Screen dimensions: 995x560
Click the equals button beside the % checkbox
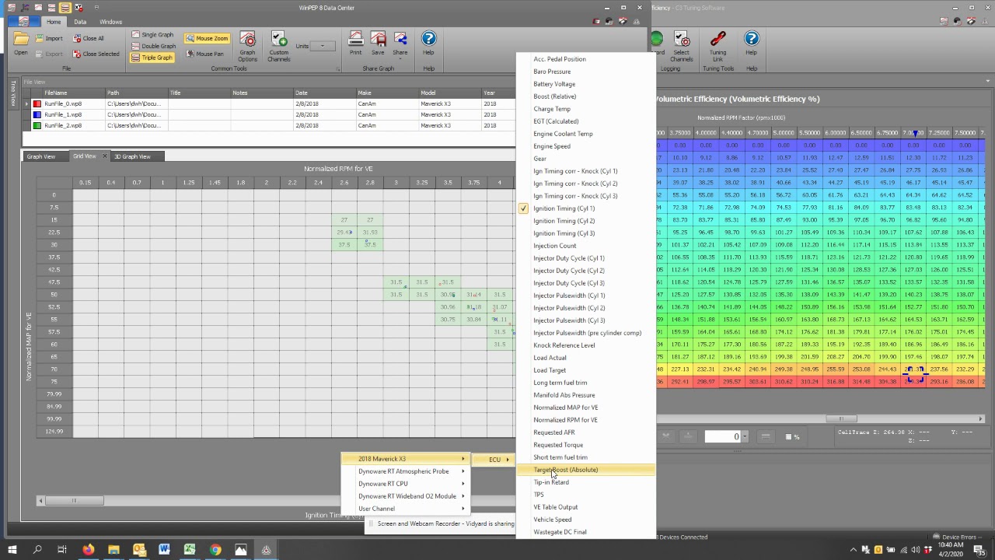click(x=765, y=436)
